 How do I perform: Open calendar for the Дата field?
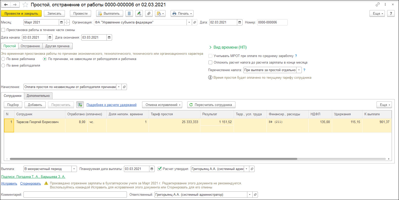(240, 22)
